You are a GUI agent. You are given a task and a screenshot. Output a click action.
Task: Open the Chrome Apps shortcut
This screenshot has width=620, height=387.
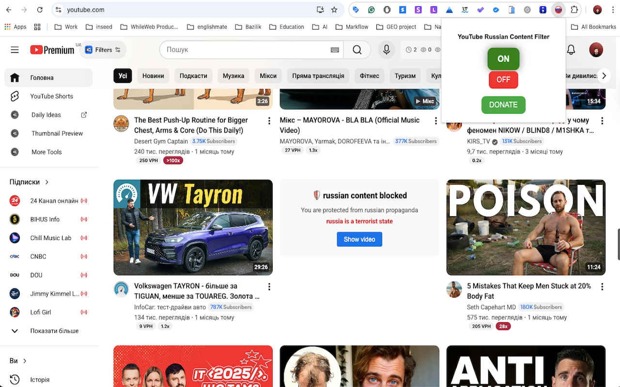(x=15, y=27)
